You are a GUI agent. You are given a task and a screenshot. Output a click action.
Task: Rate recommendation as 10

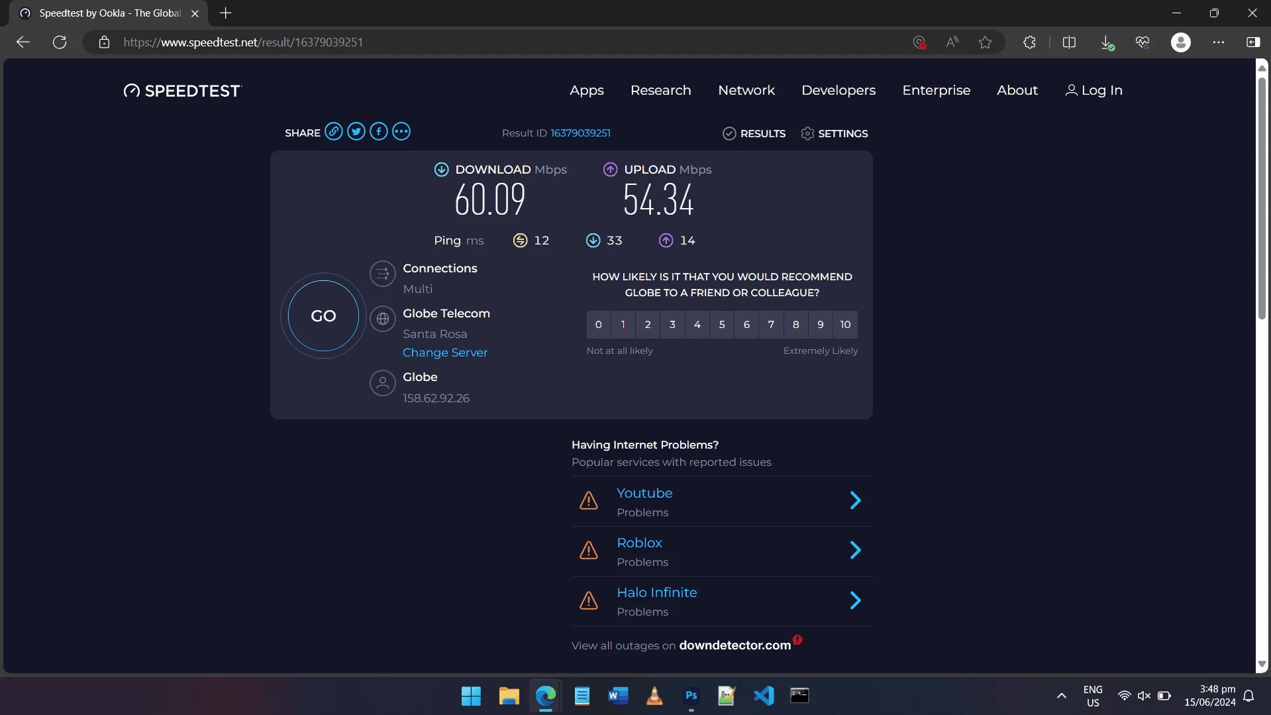click(x=845, y=325)
